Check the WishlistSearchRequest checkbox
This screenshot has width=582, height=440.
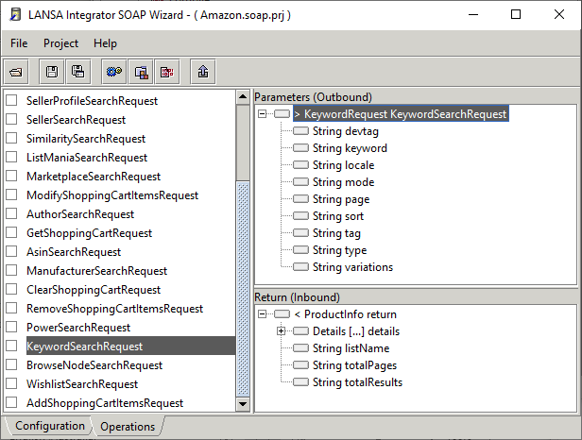coord(11,383)
